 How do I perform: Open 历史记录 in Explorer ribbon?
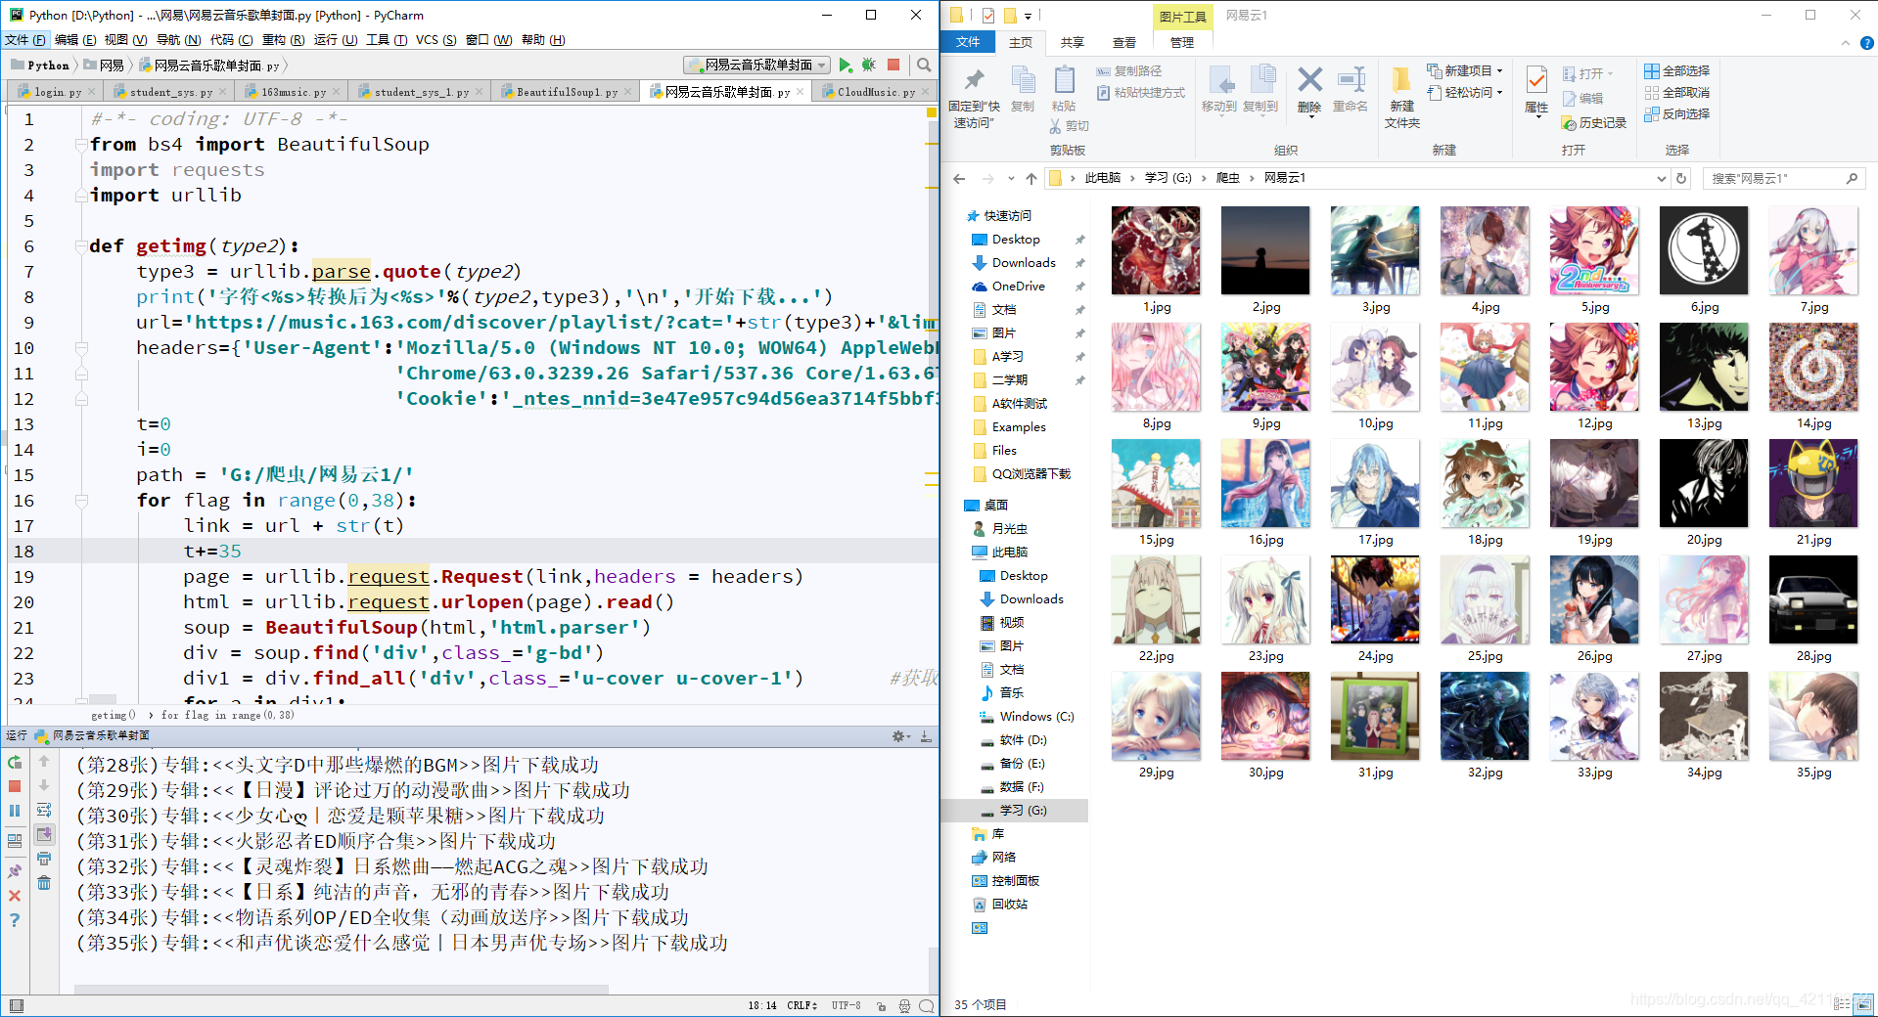tap(1593, 122)
